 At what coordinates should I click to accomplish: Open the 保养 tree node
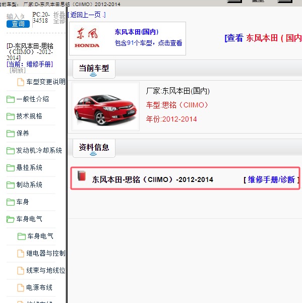(x=23, y=133)
